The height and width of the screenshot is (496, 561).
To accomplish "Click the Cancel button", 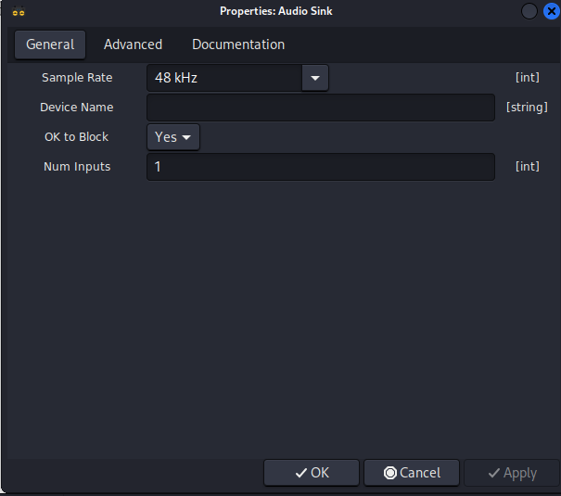I will pos(412,473).
